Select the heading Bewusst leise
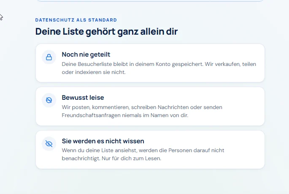Viewport: 289px width, 194px height. coord(83,98)
